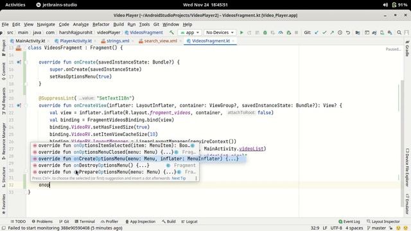Open the SDK Manager icon
The width and height of the screenshot is (411, 231).
pos(390,33)
